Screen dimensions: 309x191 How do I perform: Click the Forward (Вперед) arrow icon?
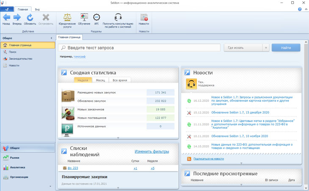pyautogui.click(x=17, y=17)
